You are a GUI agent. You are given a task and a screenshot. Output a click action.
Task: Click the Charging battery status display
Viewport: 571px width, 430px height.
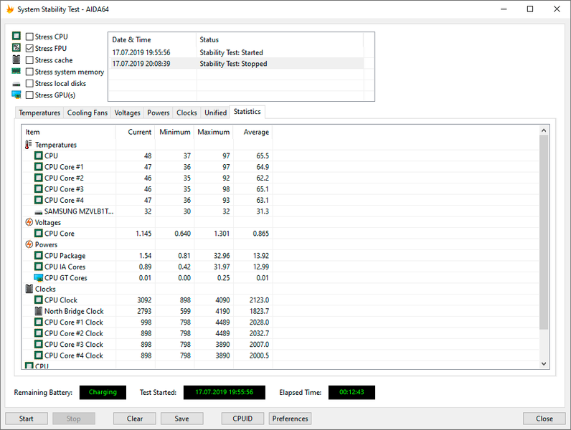103,392
